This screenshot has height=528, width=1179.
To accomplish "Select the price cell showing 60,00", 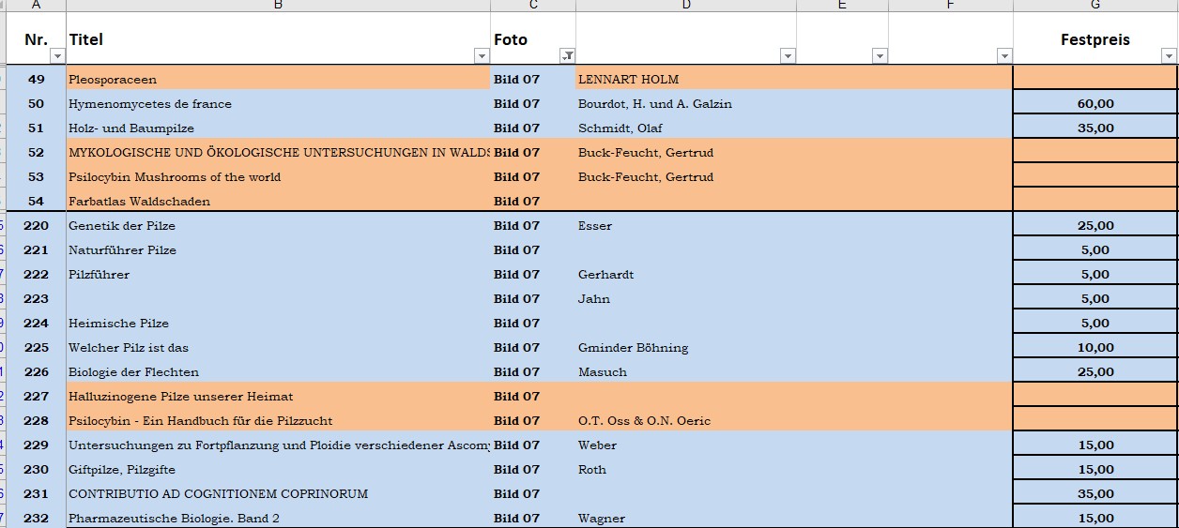I will [x=1095, y=104].
